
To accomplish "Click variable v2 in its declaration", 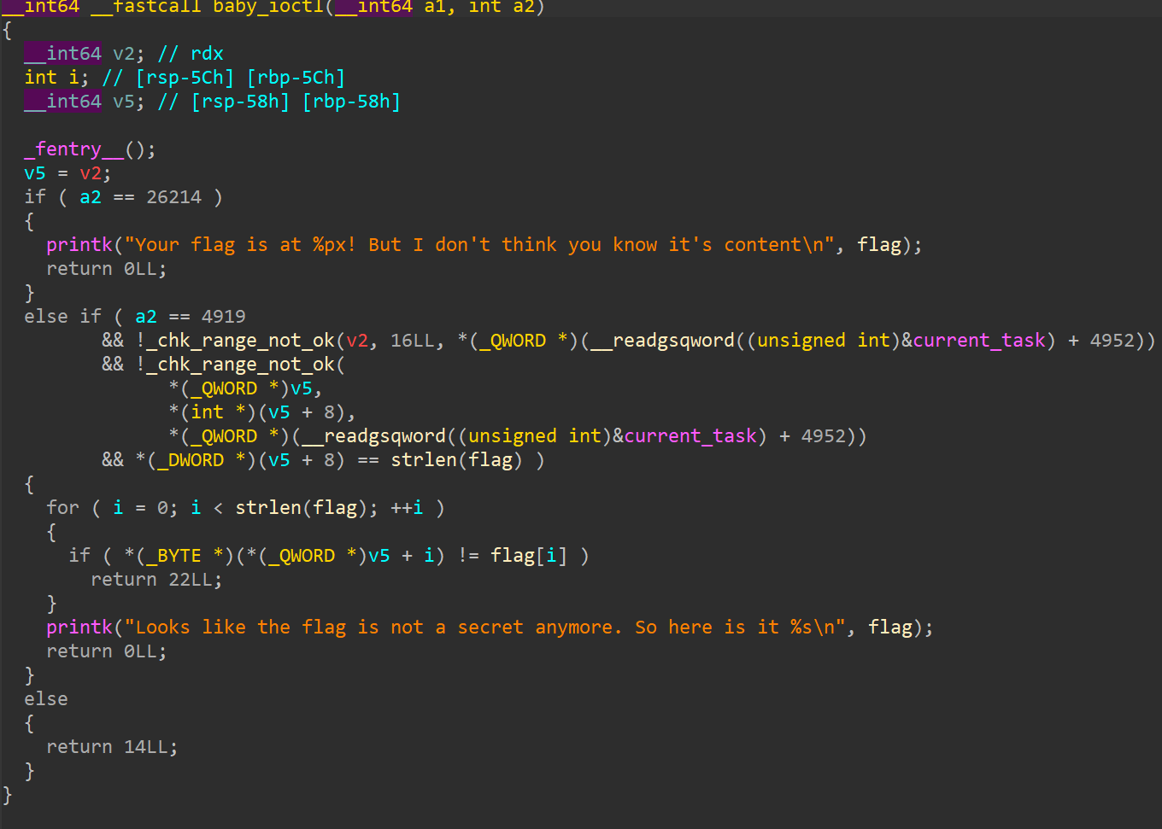I will click(124, 54).
